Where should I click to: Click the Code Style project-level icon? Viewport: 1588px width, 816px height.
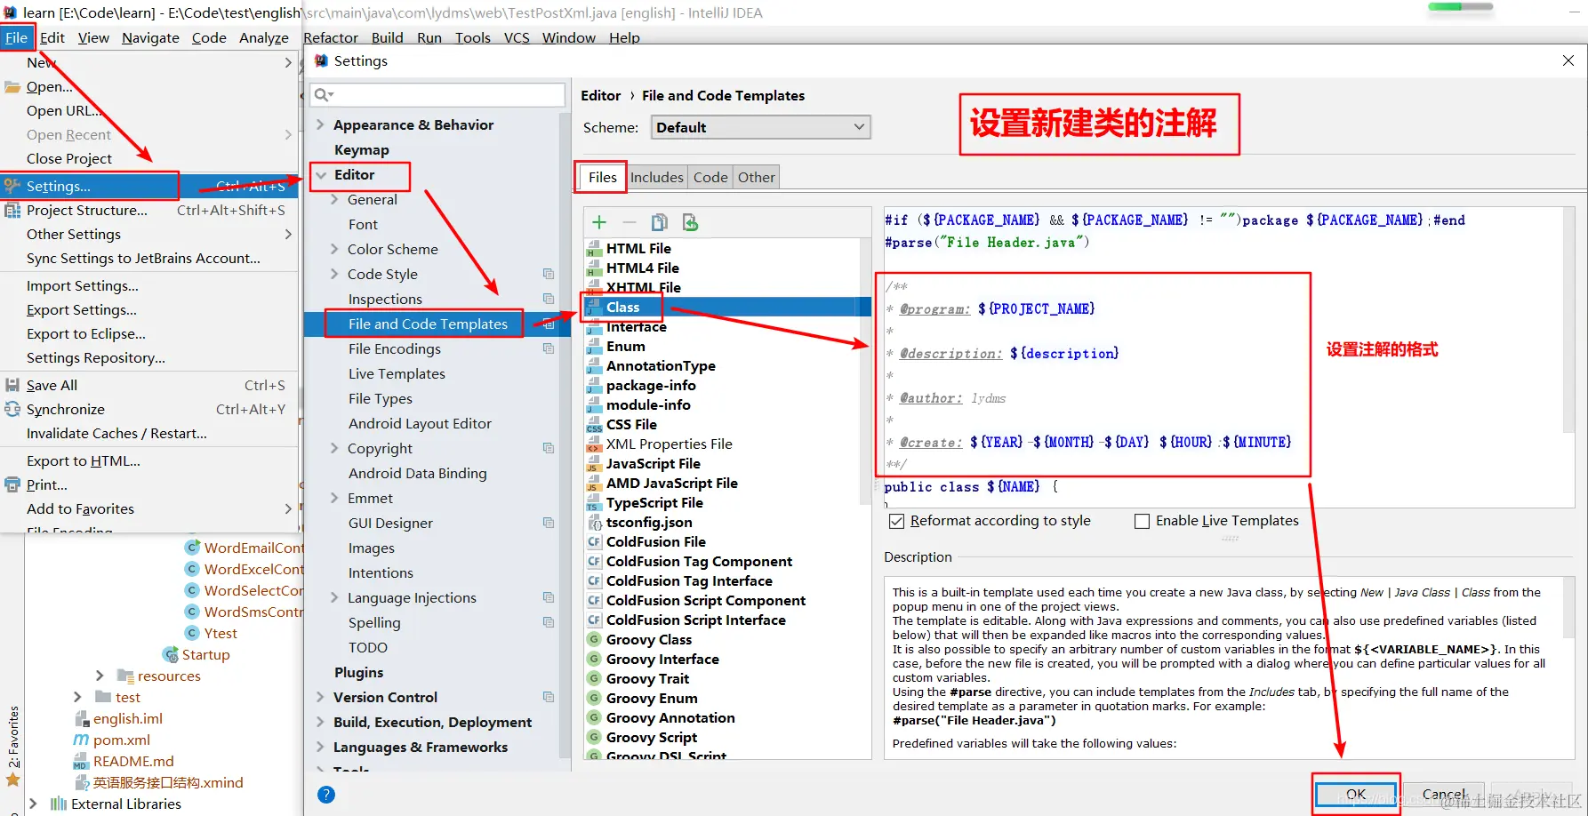pos(549,274)
